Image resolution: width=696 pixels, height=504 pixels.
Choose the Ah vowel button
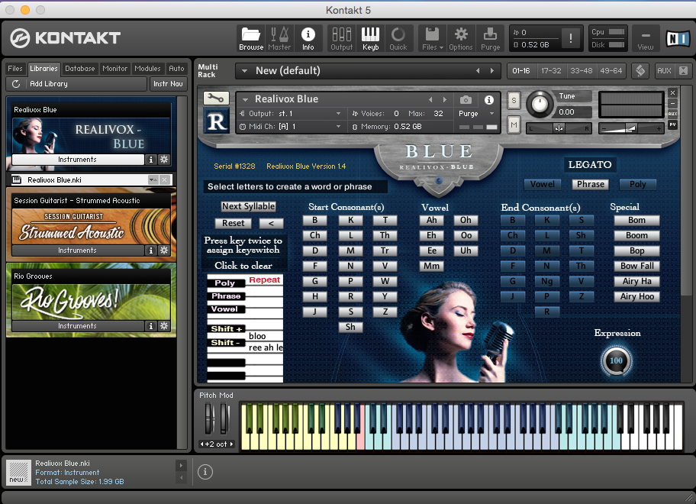tap(431, 220)
